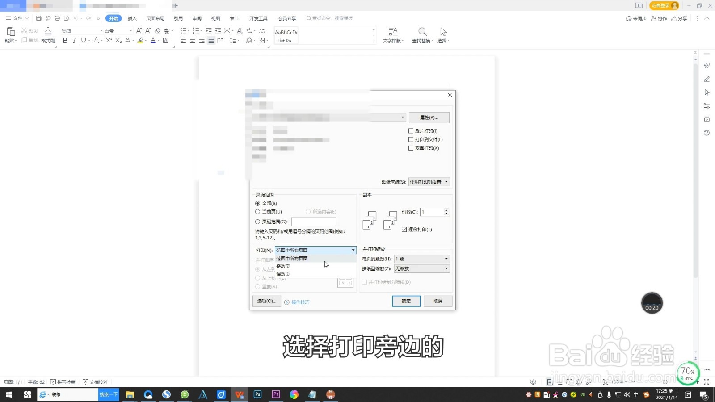This screenshot has height=402, width=715.
Task: Expand the styles gallery arrow
Action: 374,42
